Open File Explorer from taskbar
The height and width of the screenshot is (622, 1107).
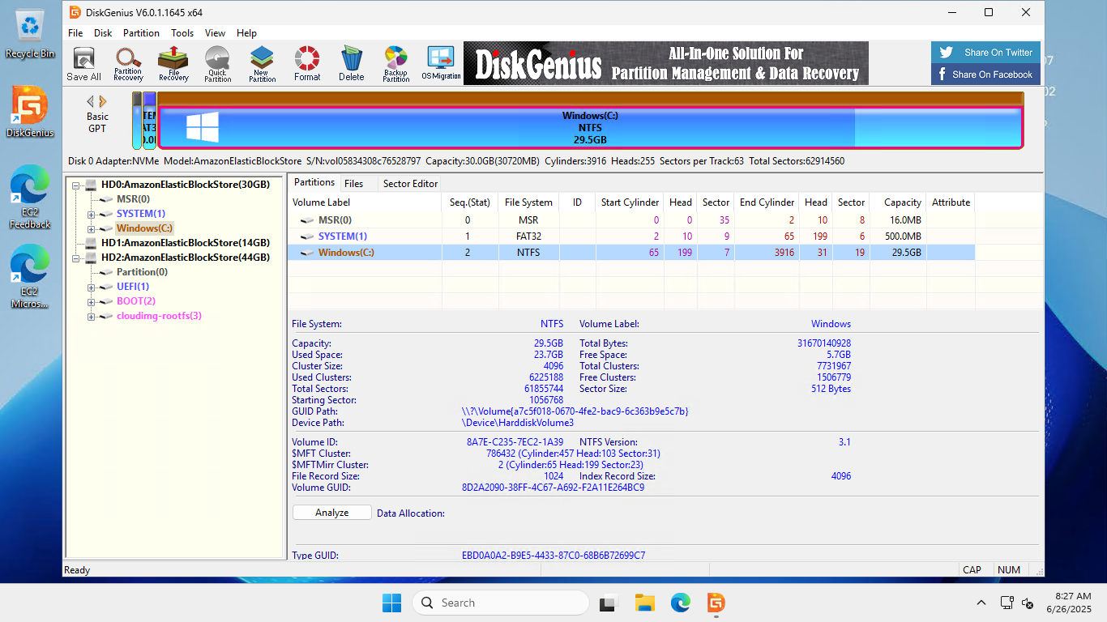(x=644, y=603)
